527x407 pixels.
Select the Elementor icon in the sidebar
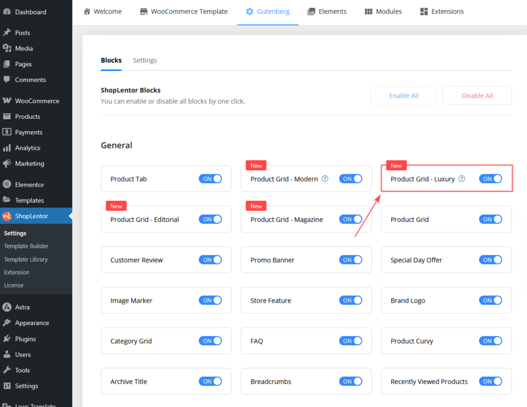(6, 184)
